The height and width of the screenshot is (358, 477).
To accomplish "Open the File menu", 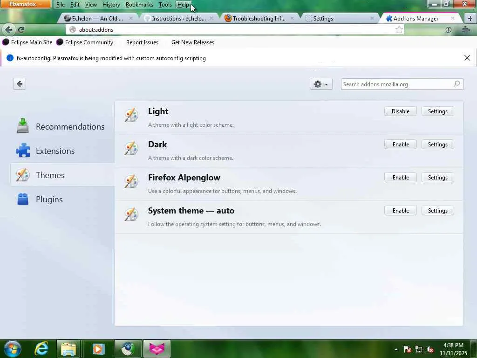I will click(x=60, y=5).
